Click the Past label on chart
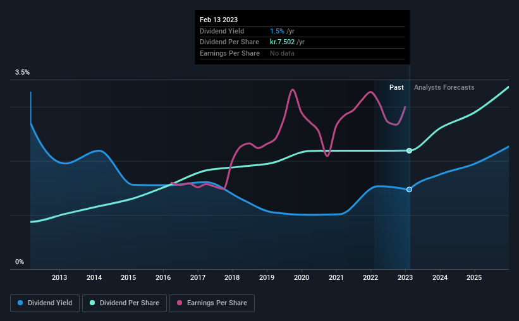The height and width of the screenshot is (321, 519). pyautogui.click(x=396, y=87)
